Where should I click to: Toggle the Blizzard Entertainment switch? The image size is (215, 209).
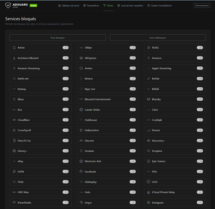tap(133, 99)
